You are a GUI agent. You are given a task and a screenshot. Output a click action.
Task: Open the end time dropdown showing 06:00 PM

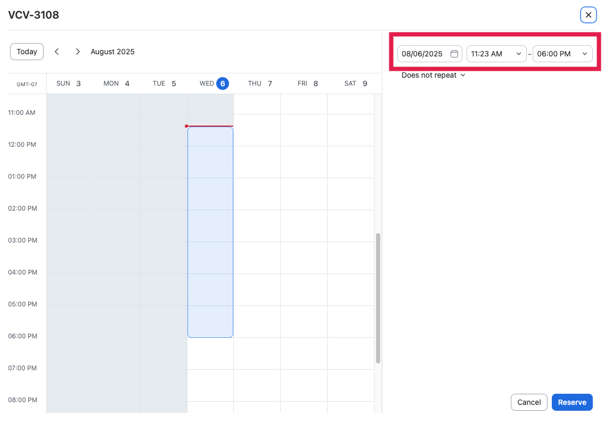point(562,53)
